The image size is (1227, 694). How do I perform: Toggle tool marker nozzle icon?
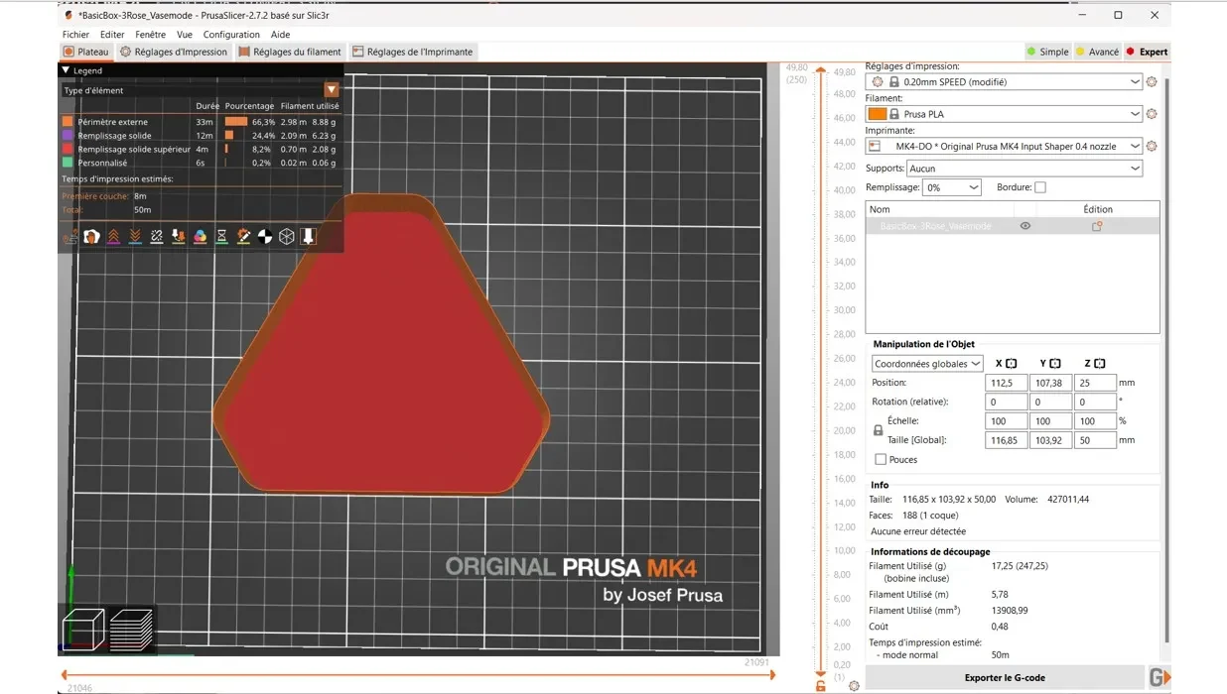[309, 236]
